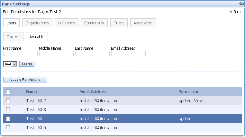This screenshot has width=245, height=137.
Task: Enable the Test LAX 5 checkbox
Action: click(x=8, y=128)
